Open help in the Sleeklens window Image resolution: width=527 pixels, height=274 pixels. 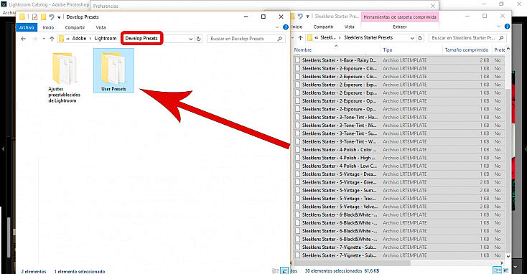[507, 27]
